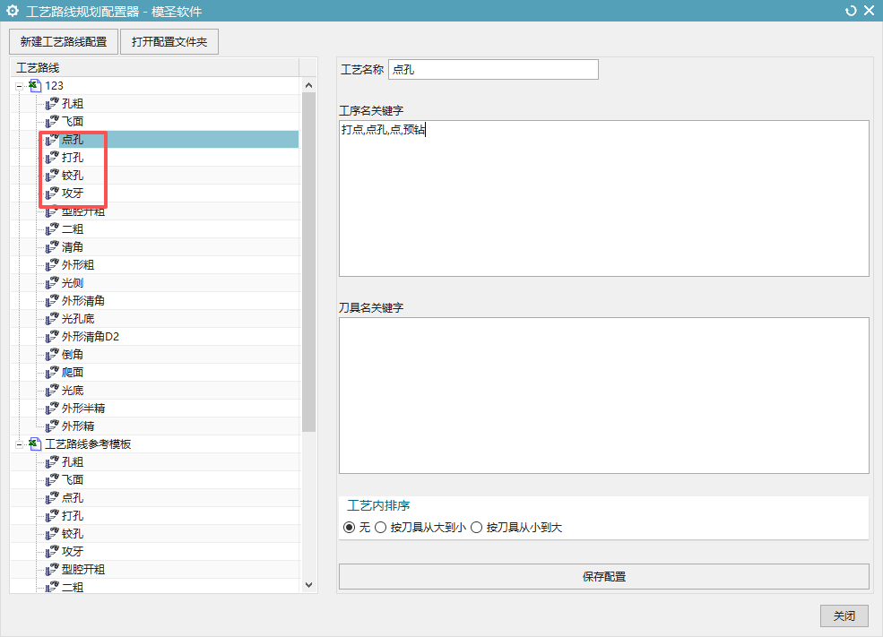Click the 刀具名关键字 text area

603,396
